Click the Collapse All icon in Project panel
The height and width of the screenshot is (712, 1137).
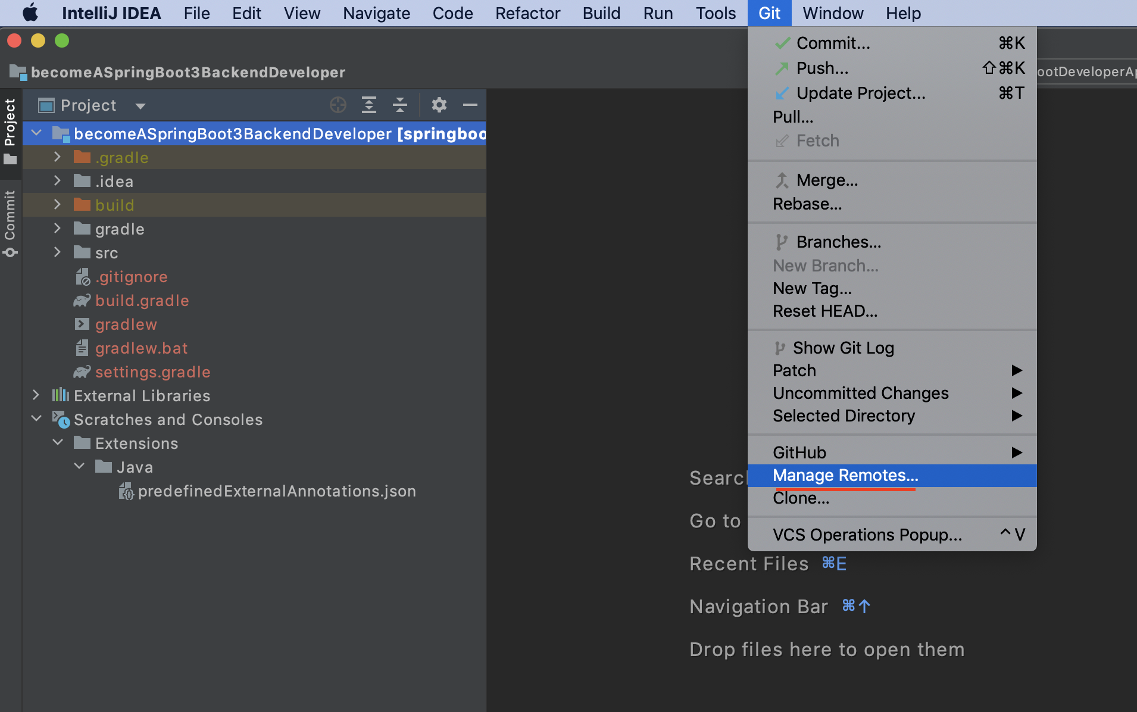pos(400,105)
